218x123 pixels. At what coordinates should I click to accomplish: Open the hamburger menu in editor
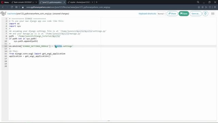point(213,14)
